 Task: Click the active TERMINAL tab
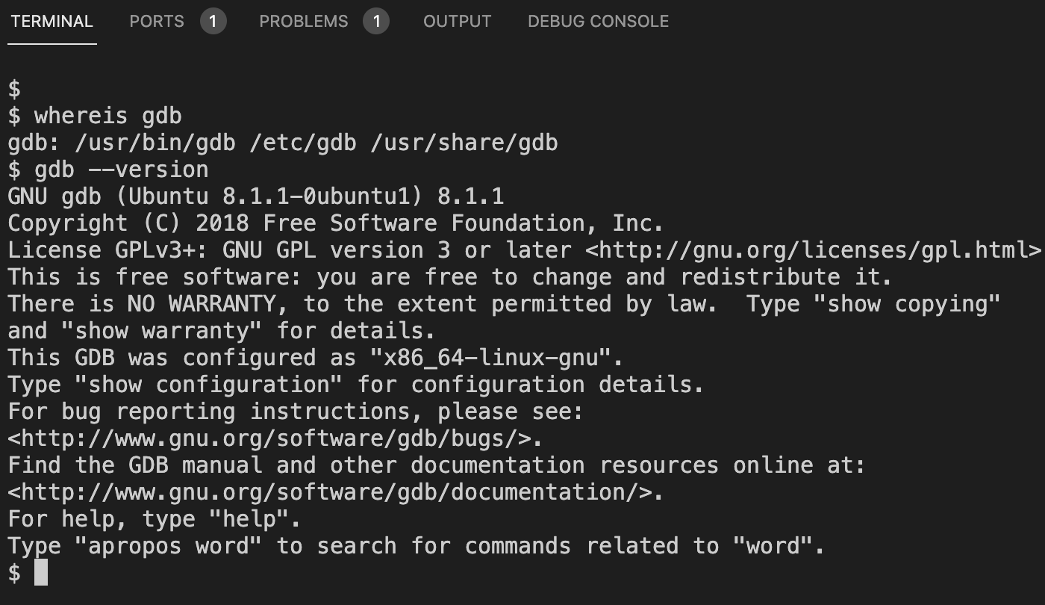(50, 21)
